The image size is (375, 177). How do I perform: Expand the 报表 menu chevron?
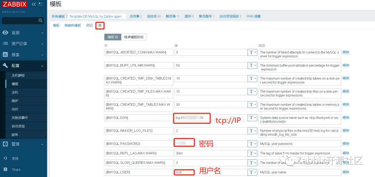[x=42, y=55]
